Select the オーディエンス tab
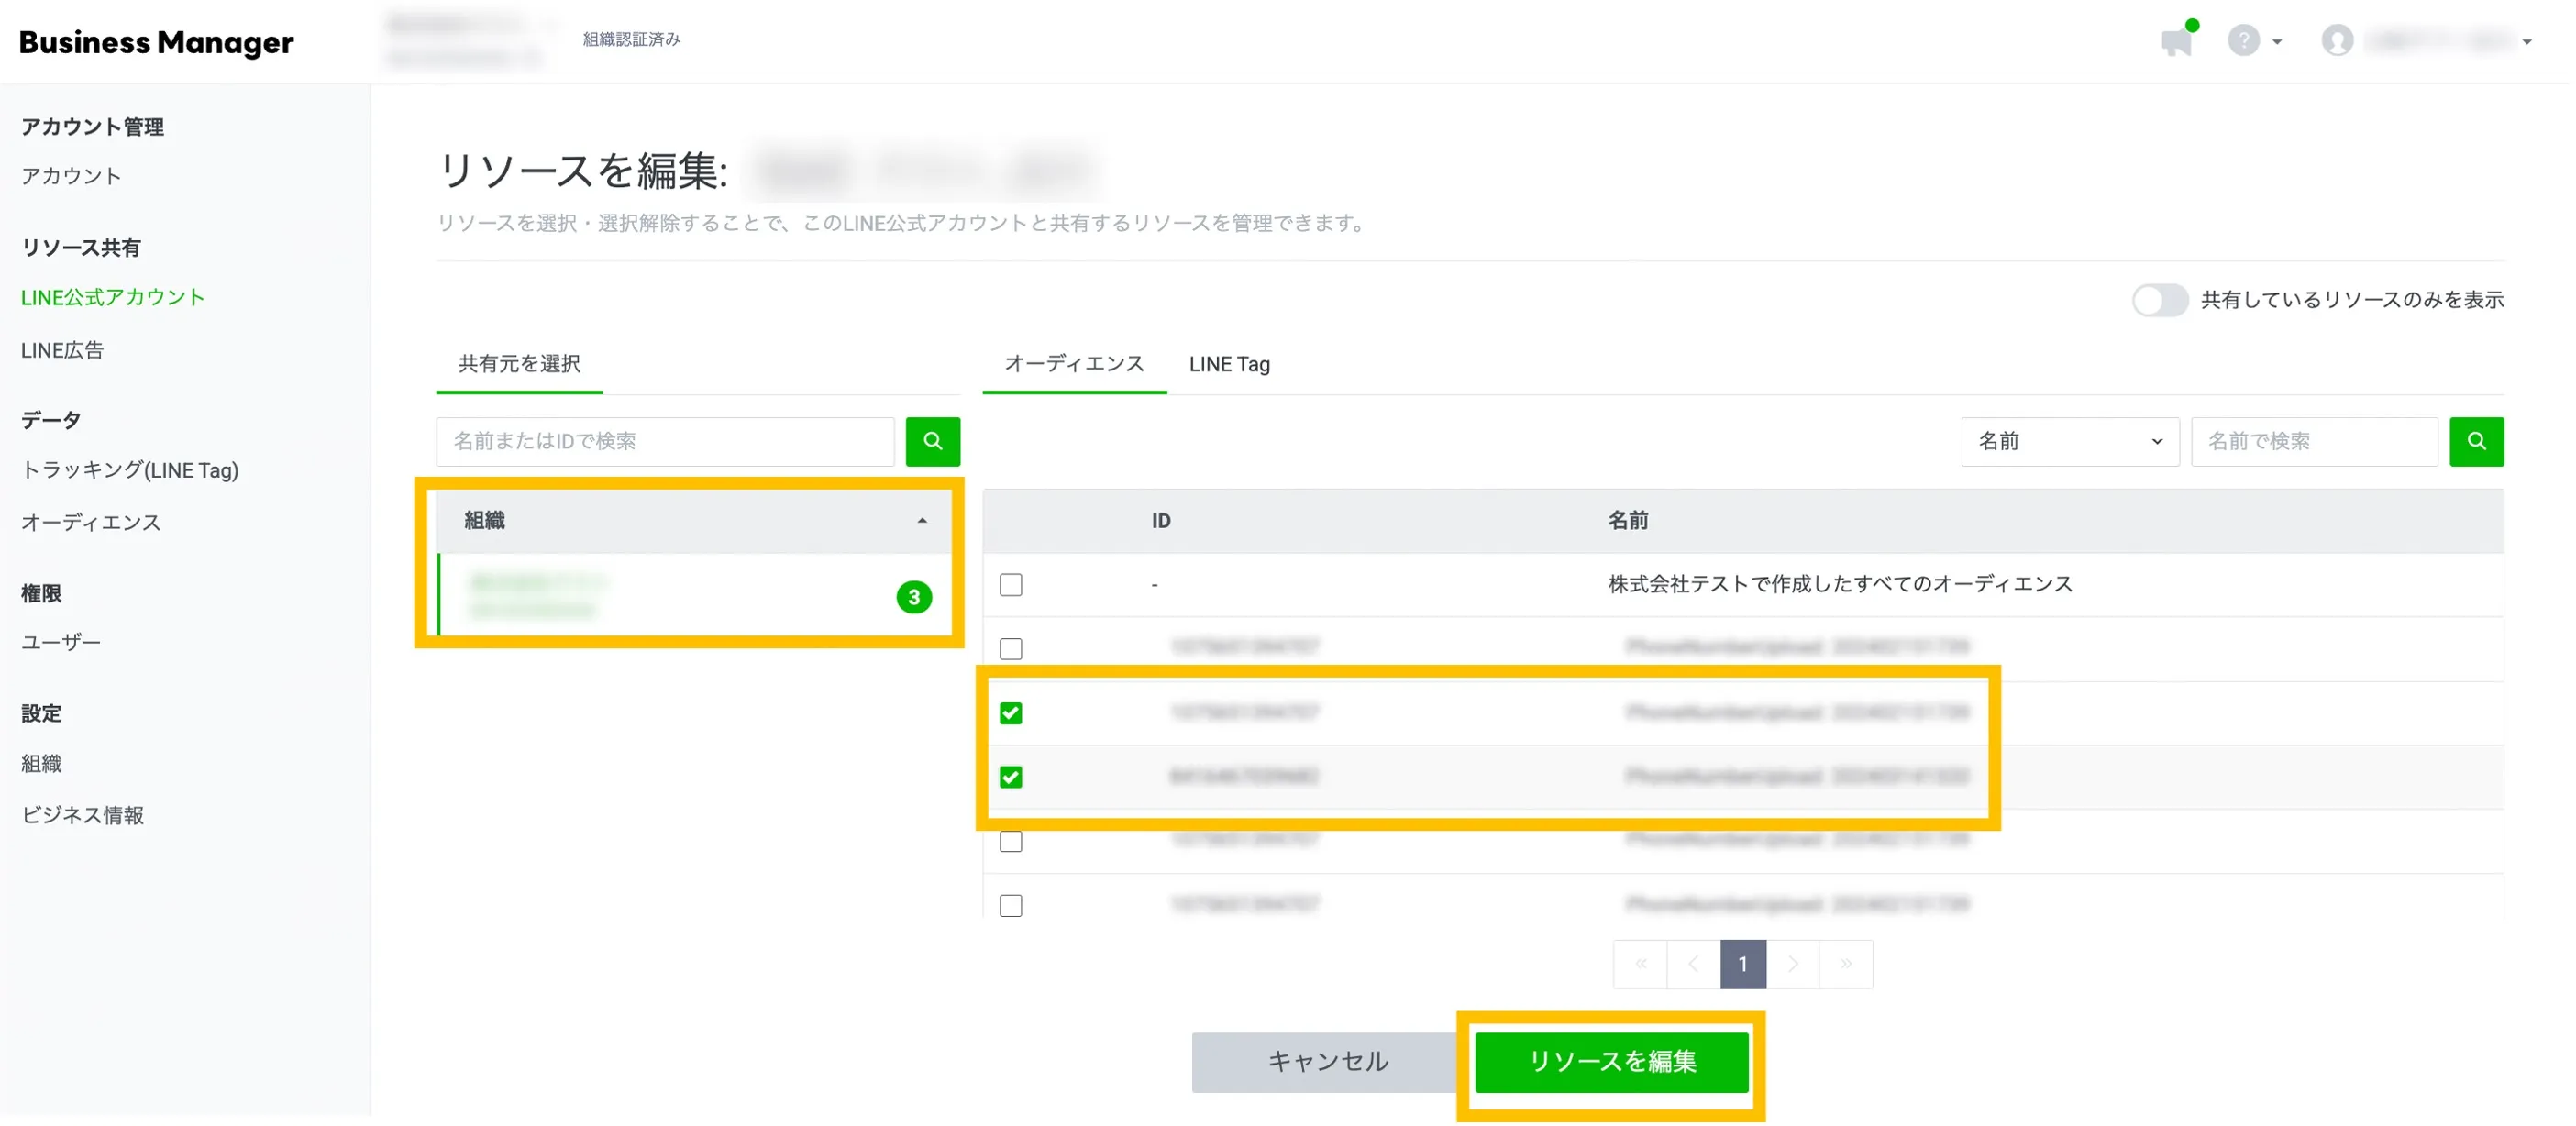The image size is (2576, 1126). click(1073, 364)
